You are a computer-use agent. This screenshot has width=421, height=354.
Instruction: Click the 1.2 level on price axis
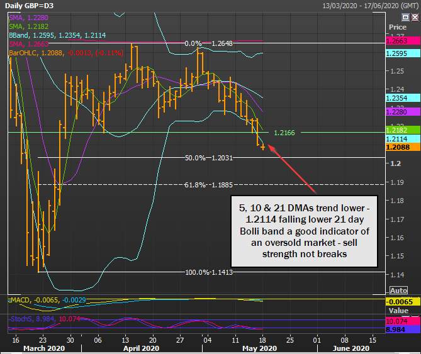395,163
